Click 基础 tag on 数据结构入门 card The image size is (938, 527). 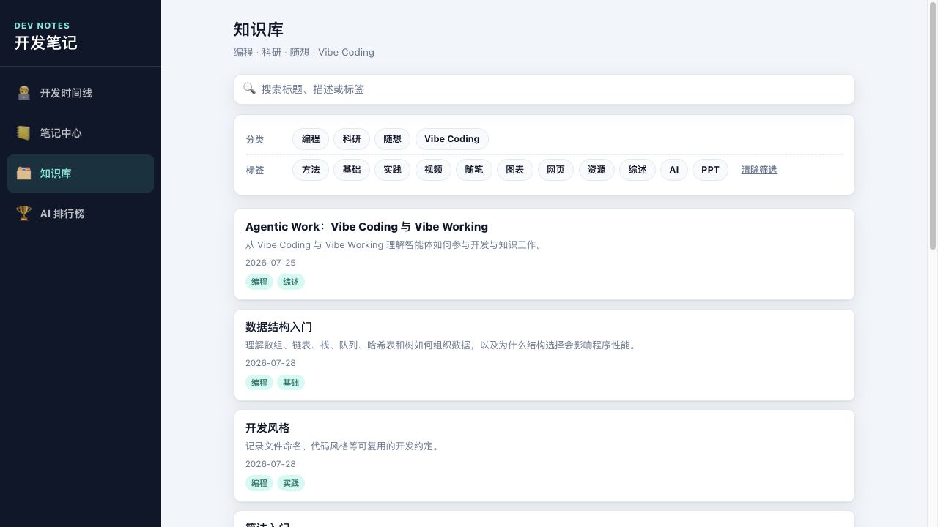point(291,383)
